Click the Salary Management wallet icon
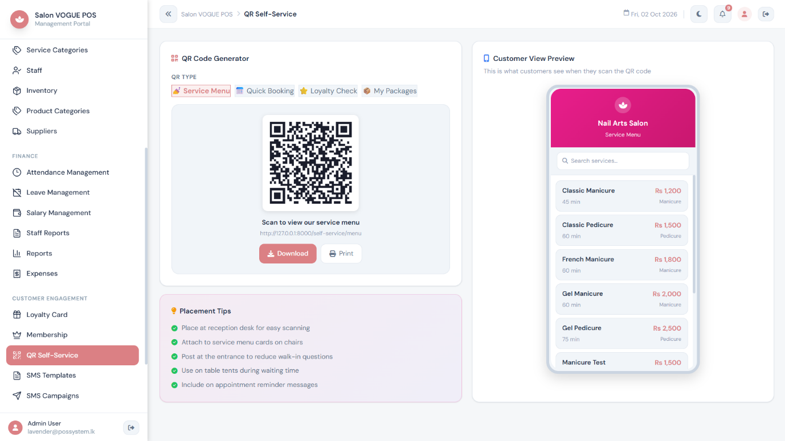Screen dimensions: 785x441 [17, 213]
